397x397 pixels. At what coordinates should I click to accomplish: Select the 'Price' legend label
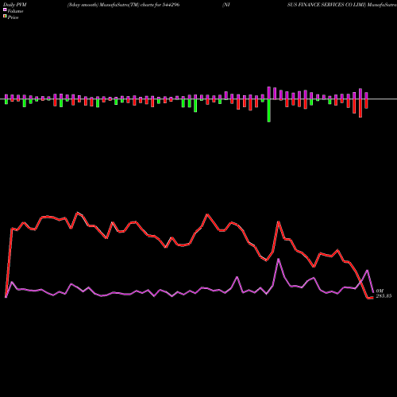tap(13, 17)
